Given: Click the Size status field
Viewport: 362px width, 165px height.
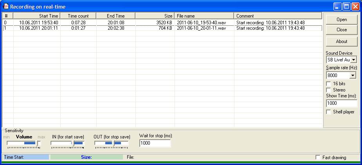Looking at the screenshot, I should point(86,157).
